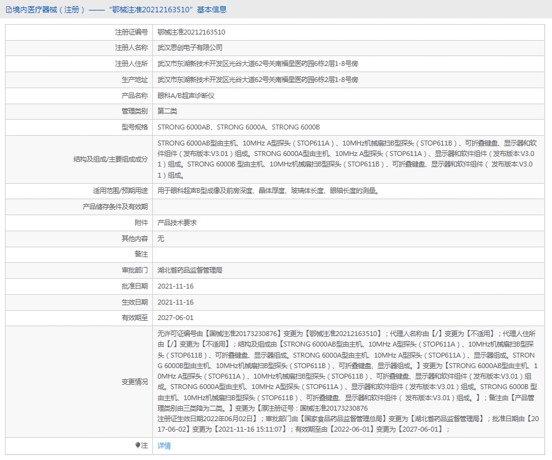Screen dimensions: 552x460
Task: Select expiry date 2027-06-01 in 有效期至 row
Action: click(x=175, y=318)
